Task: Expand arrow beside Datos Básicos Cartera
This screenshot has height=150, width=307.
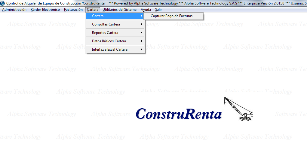Action: [141, 41]
